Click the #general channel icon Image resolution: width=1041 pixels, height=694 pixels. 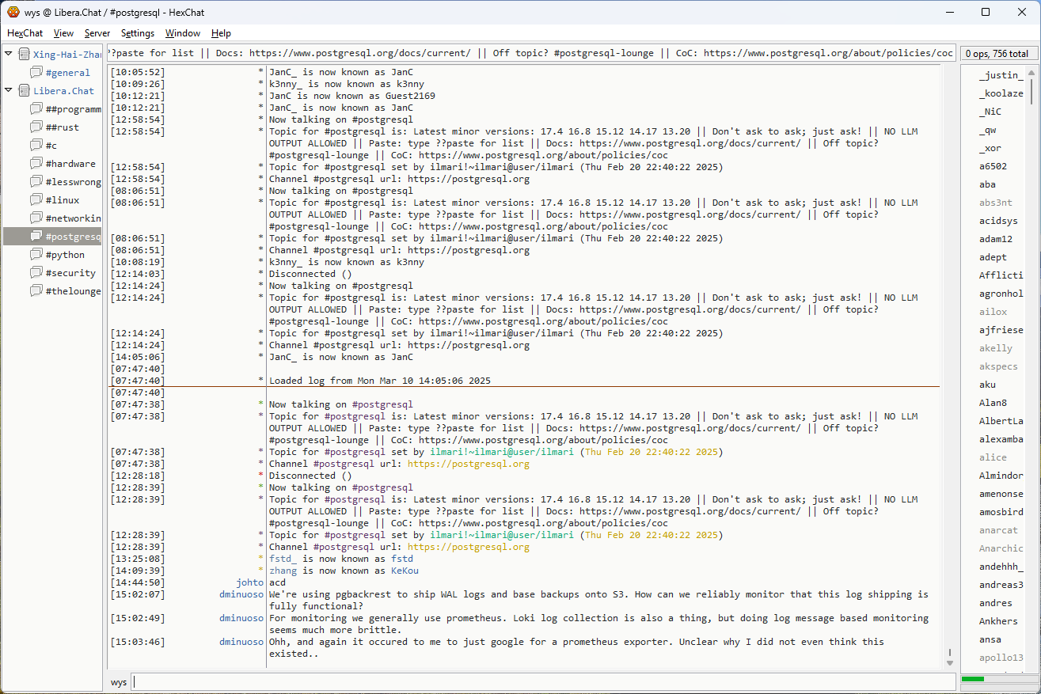tap(36, 73)
